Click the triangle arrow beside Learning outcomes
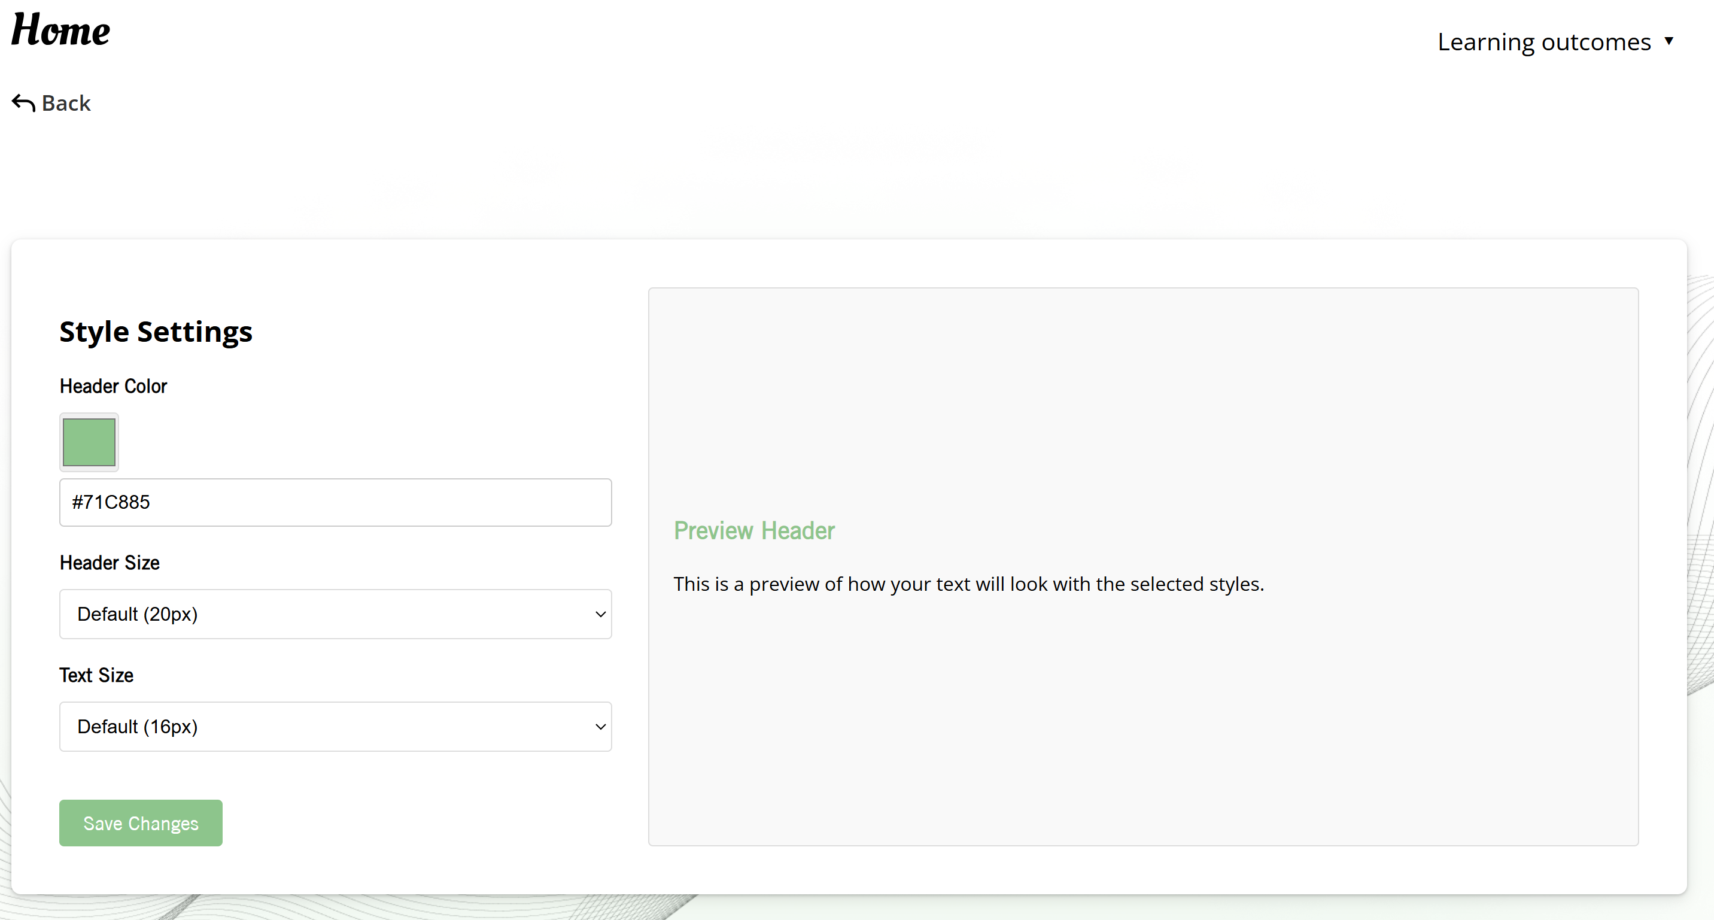1714x920 pixels. point(1669,41)
